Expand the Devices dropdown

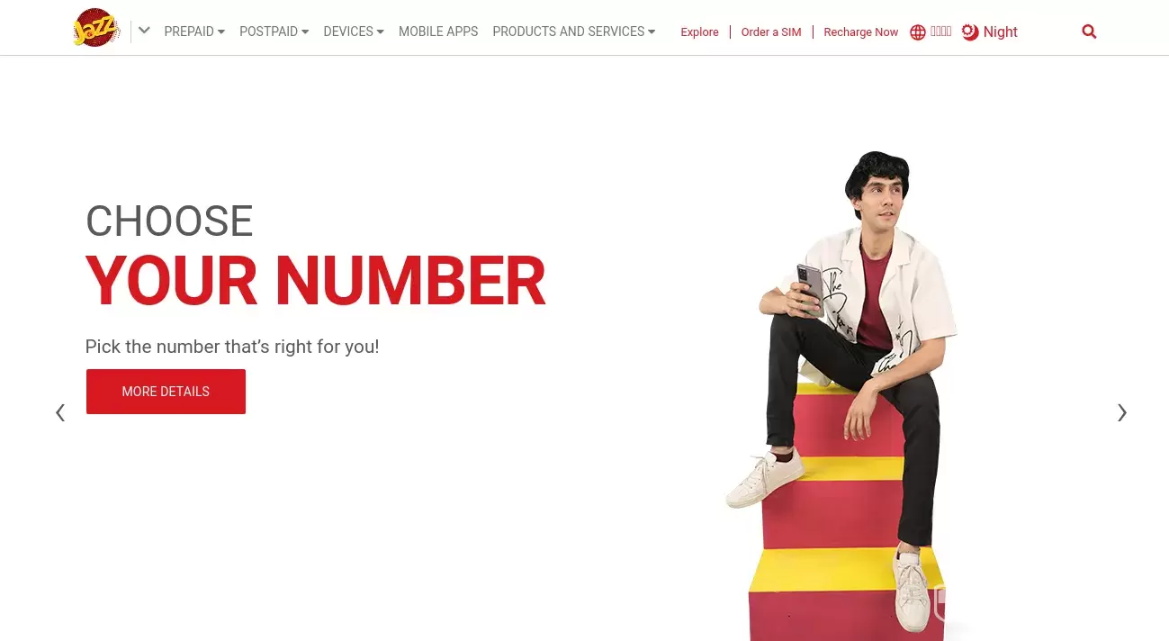pos(354,32)
